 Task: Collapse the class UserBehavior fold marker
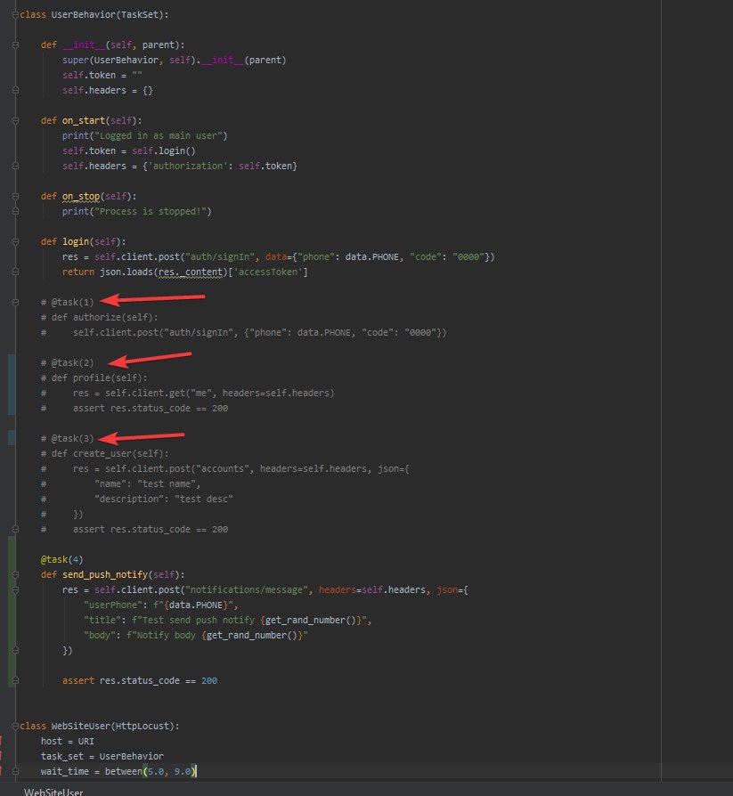(x=15, y=15)
